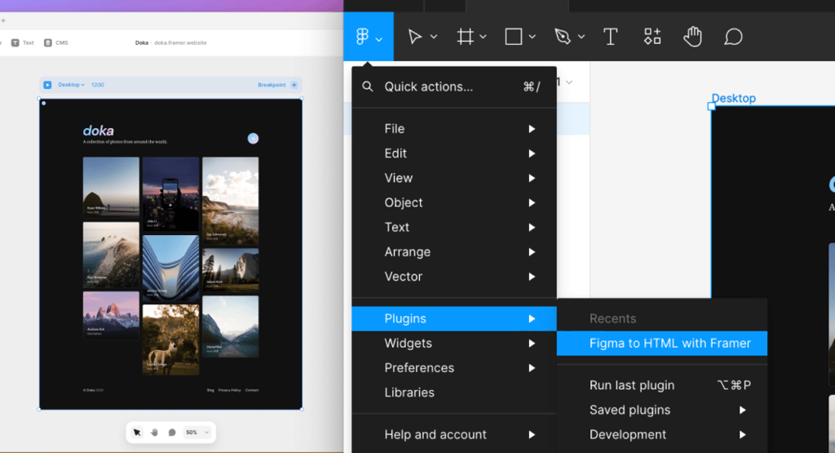Click the Text tool icon in Framer toolbar
835x453 pixels.
pos(15,42)
